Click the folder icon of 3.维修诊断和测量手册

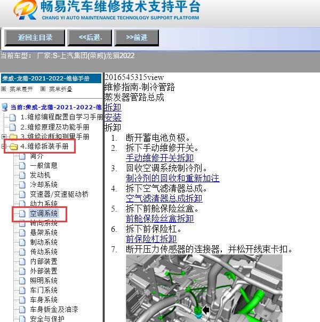click(13, 136)
